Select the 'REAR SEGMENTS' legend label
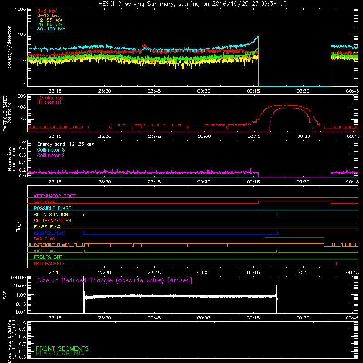This screenshot has height=363, width=363. pos(60,353)
